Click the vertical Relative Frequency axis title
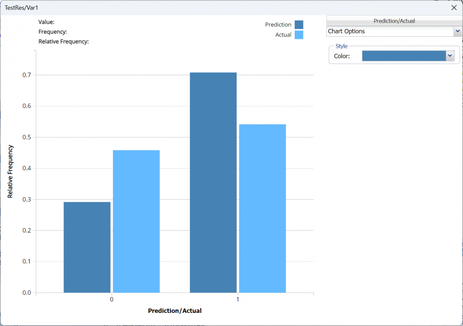Viewport: 463px width, 326px height. (10, 171)
